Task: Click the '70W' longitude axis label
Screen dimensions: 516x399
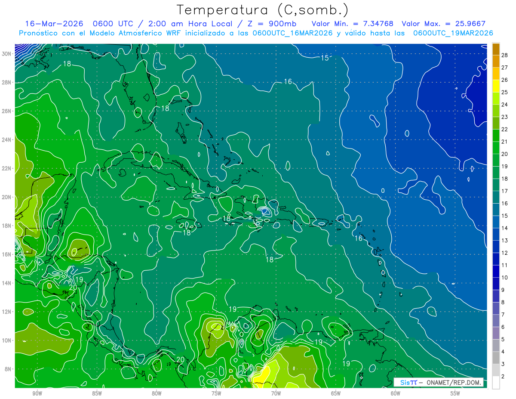Action: click(x=276, y=393)
